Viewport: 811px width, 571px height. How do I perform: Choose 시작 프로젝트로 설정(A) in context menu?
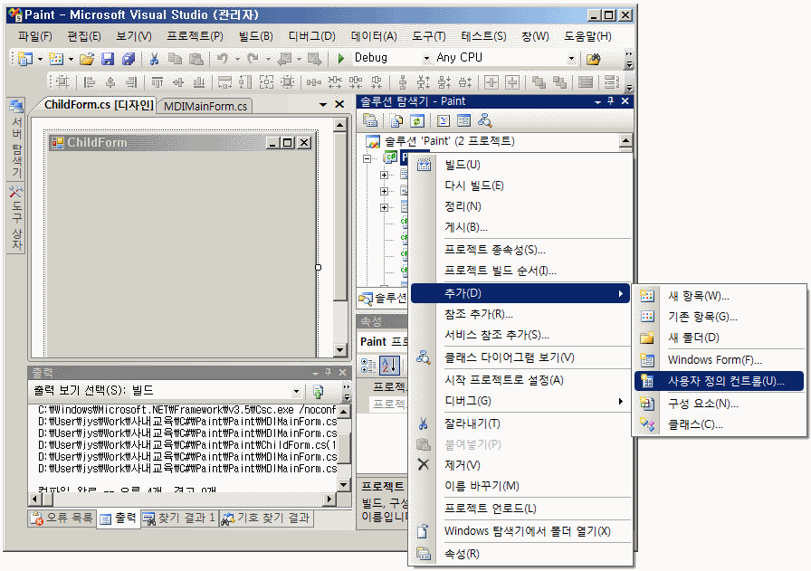click(520, 380)
